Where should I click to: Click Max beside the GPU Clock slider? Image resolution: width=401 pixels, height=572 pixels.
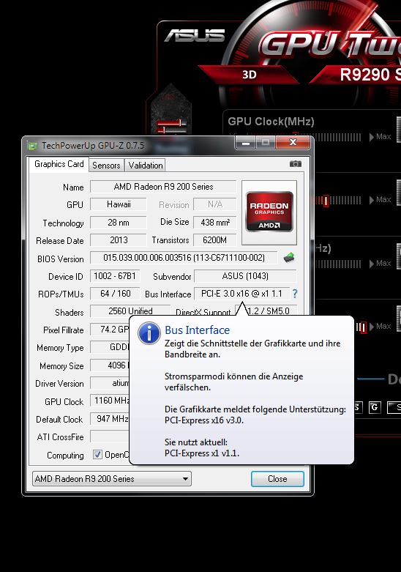381,137
